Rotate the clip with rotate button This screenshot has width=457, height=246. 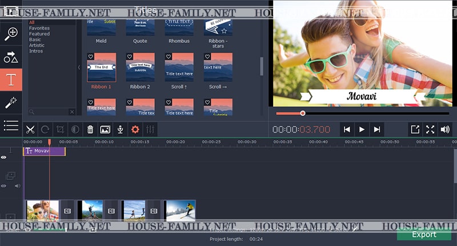click(x=45, y=129)
